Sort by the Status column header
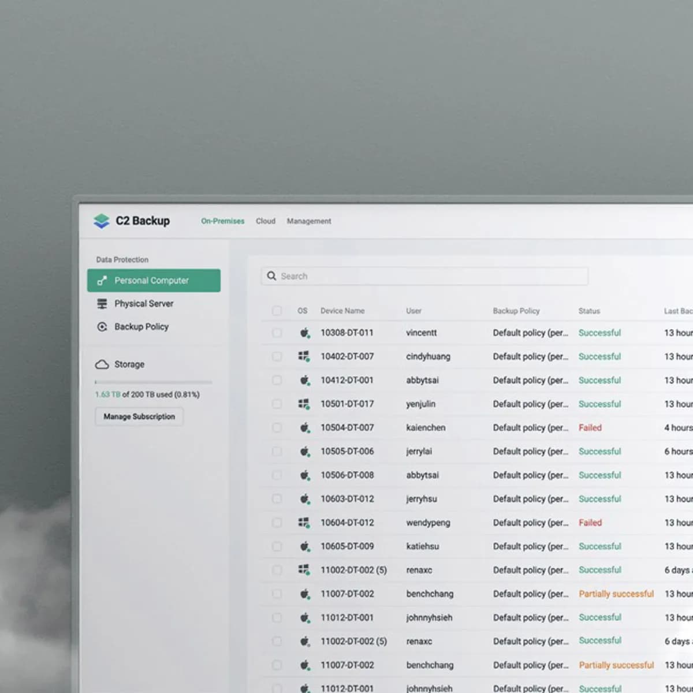This screenshot has width=693, height=693. (589, 311)
